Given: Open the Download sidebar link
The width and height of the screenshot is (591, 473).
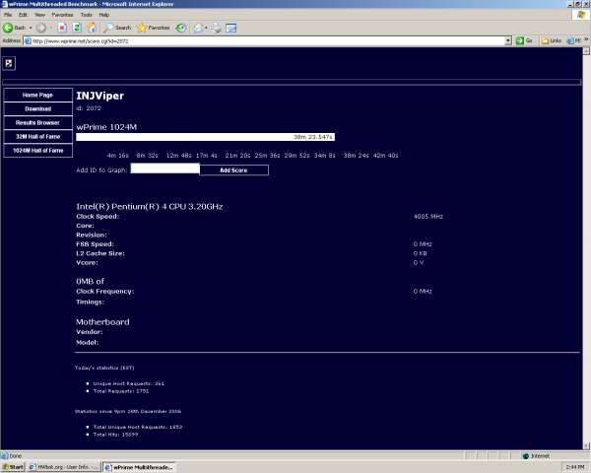Looking at the screenshot, I should [x=37, y=109].
